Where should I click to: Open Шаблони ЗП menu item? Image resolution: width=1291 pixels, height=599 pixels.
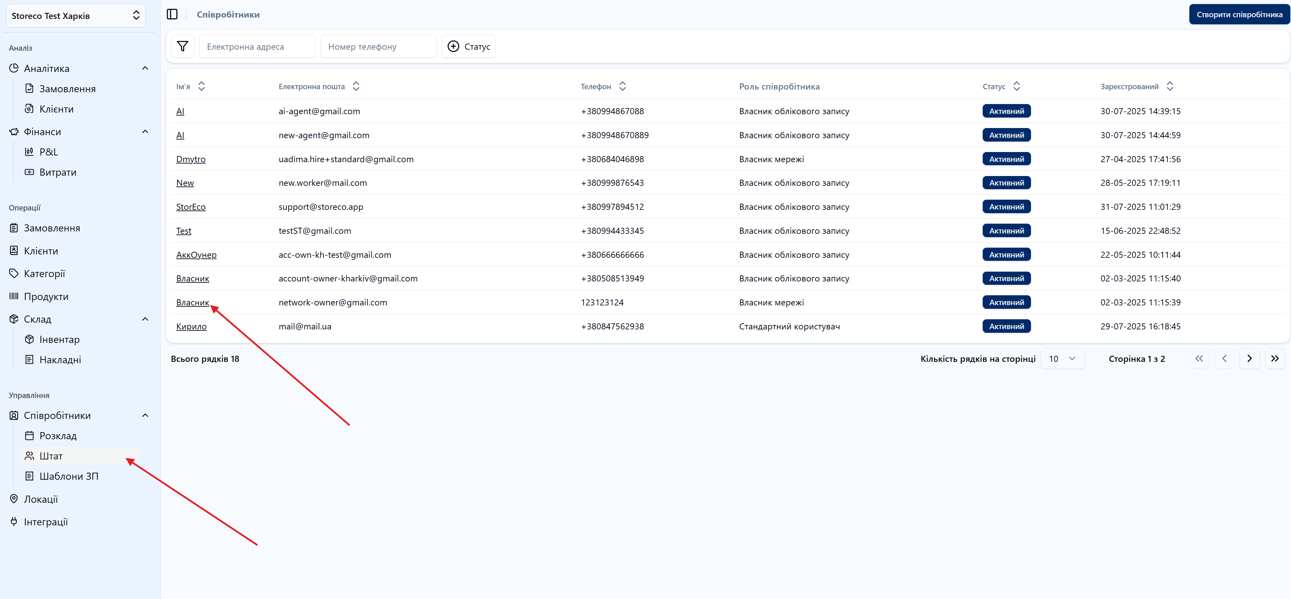click(x=69, y=476)
